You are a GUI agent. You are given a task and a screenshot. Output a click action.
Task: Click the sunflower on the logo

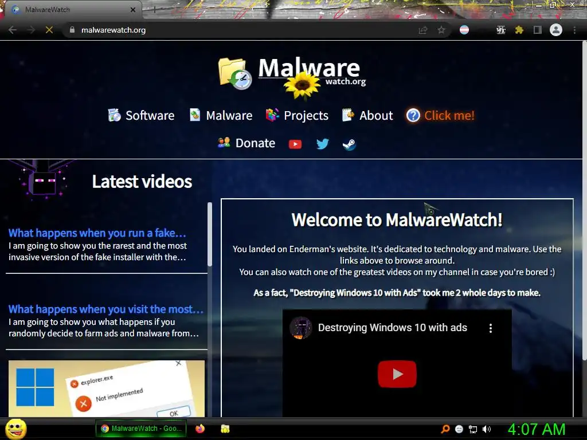click(x=302, y=85)
